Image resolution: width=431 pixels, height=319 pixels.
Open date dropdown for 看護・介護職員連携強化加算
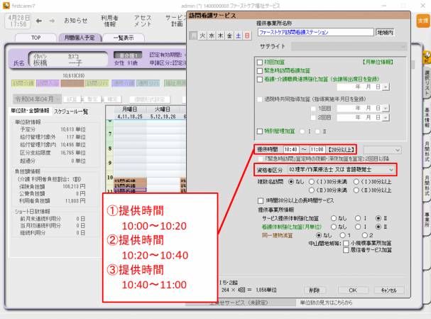(386, 87)
